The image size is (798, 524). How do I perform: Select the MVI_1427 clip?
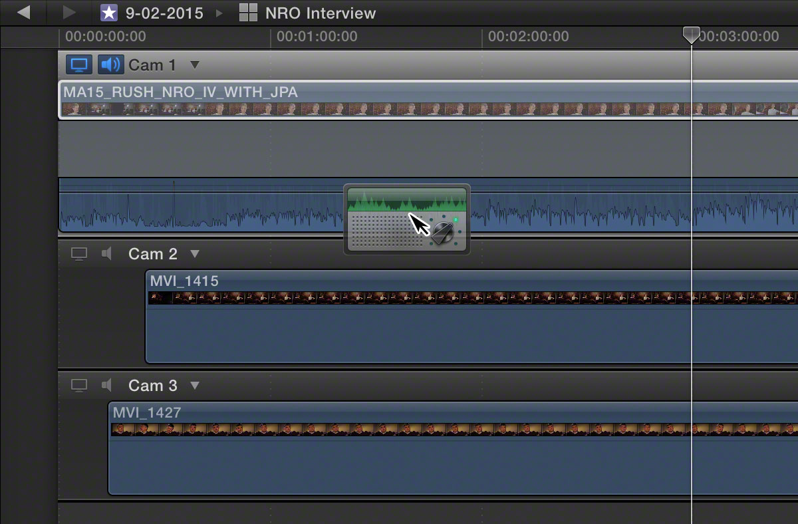[x=453, y=448]
